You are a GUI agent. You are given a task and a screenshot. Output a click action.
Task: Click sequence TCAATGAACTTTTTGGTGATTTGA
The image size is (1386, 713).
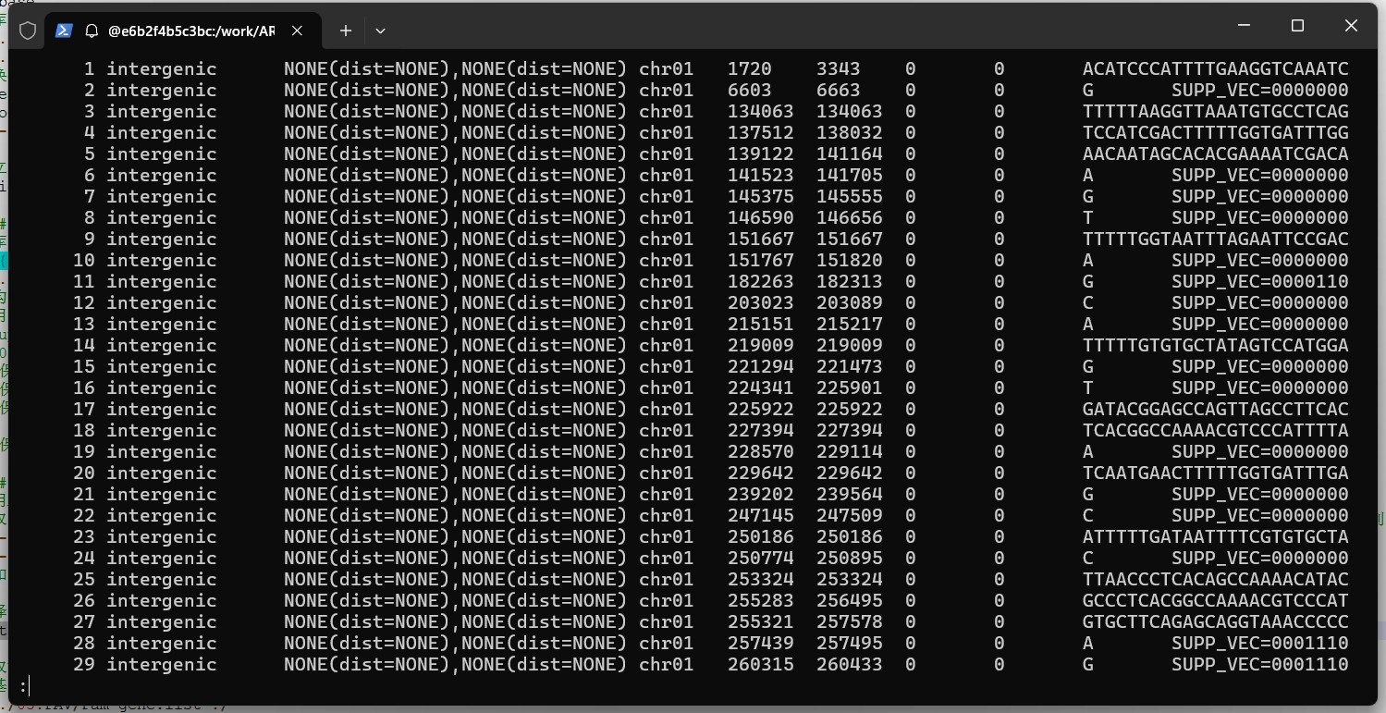click(x=1215, y=473)
